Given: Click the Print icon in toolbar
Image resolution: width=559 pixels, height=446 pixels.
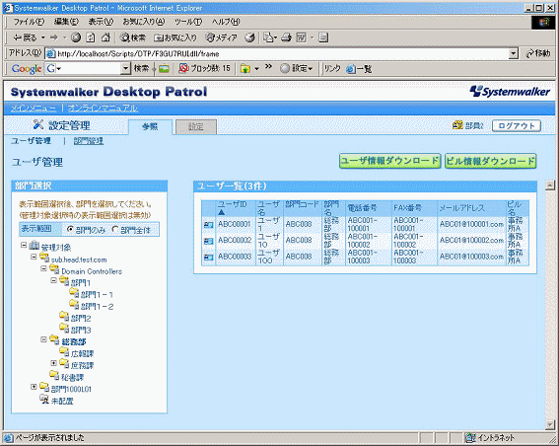Looking at the screenshot, I should tap(286, 37).
